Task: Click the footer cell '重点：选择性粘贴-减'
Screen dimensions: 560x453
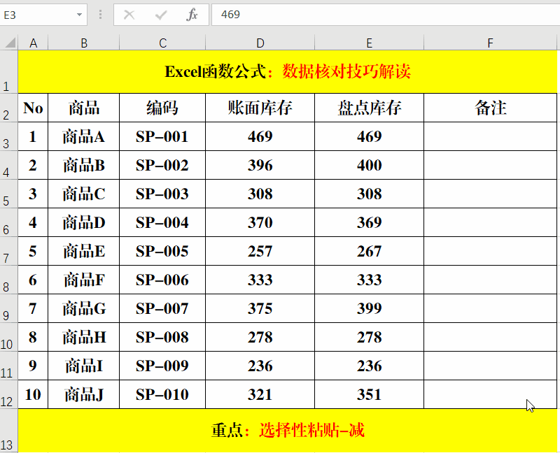Action: pos(288,431)
